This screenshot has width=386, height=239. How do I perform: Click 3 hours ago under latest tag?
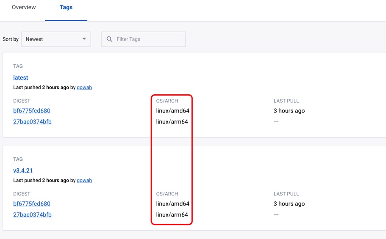click(x=289, y=111)
